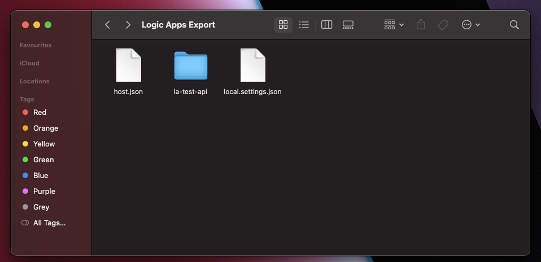The height and width of the screenshot is (262, 541).
Task: Switch to gallery view
Action: point(348,25)
